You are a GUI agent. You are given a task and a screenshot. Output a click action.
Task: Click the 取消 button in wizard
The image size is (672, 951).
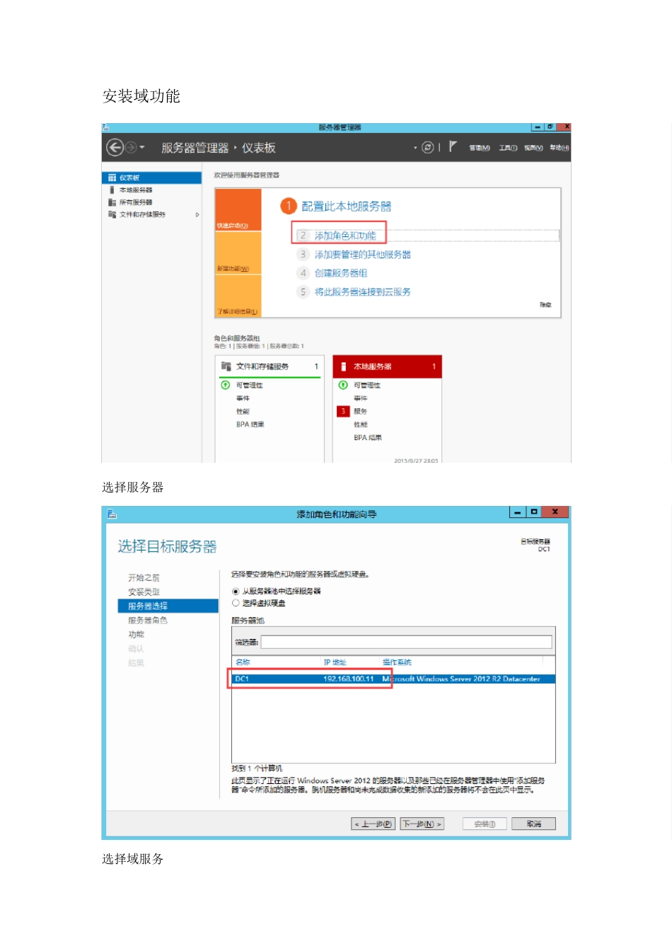[x=534, y=824]
